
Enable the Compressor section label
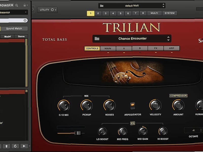[x=178, y=96]
